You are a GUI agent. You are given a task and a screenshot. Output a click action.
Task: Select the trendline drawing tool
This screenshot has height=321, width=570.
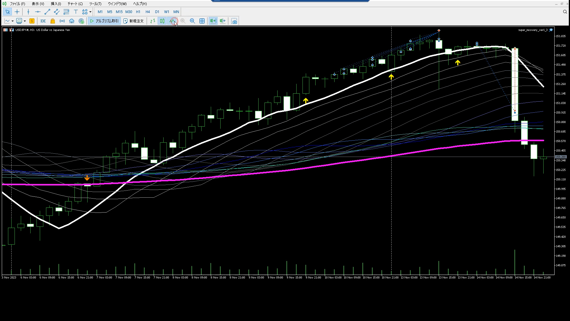pos(47,12)
